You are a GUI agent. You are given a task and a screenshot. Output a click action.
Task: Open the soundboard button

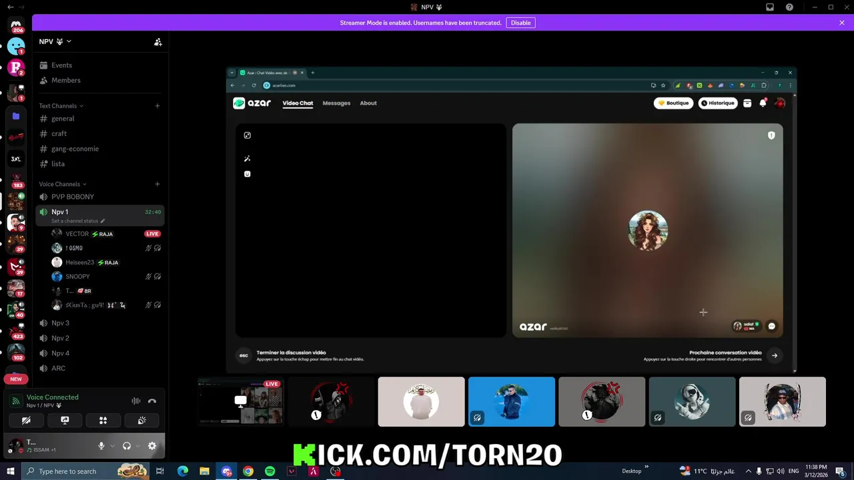click(142, 421)
